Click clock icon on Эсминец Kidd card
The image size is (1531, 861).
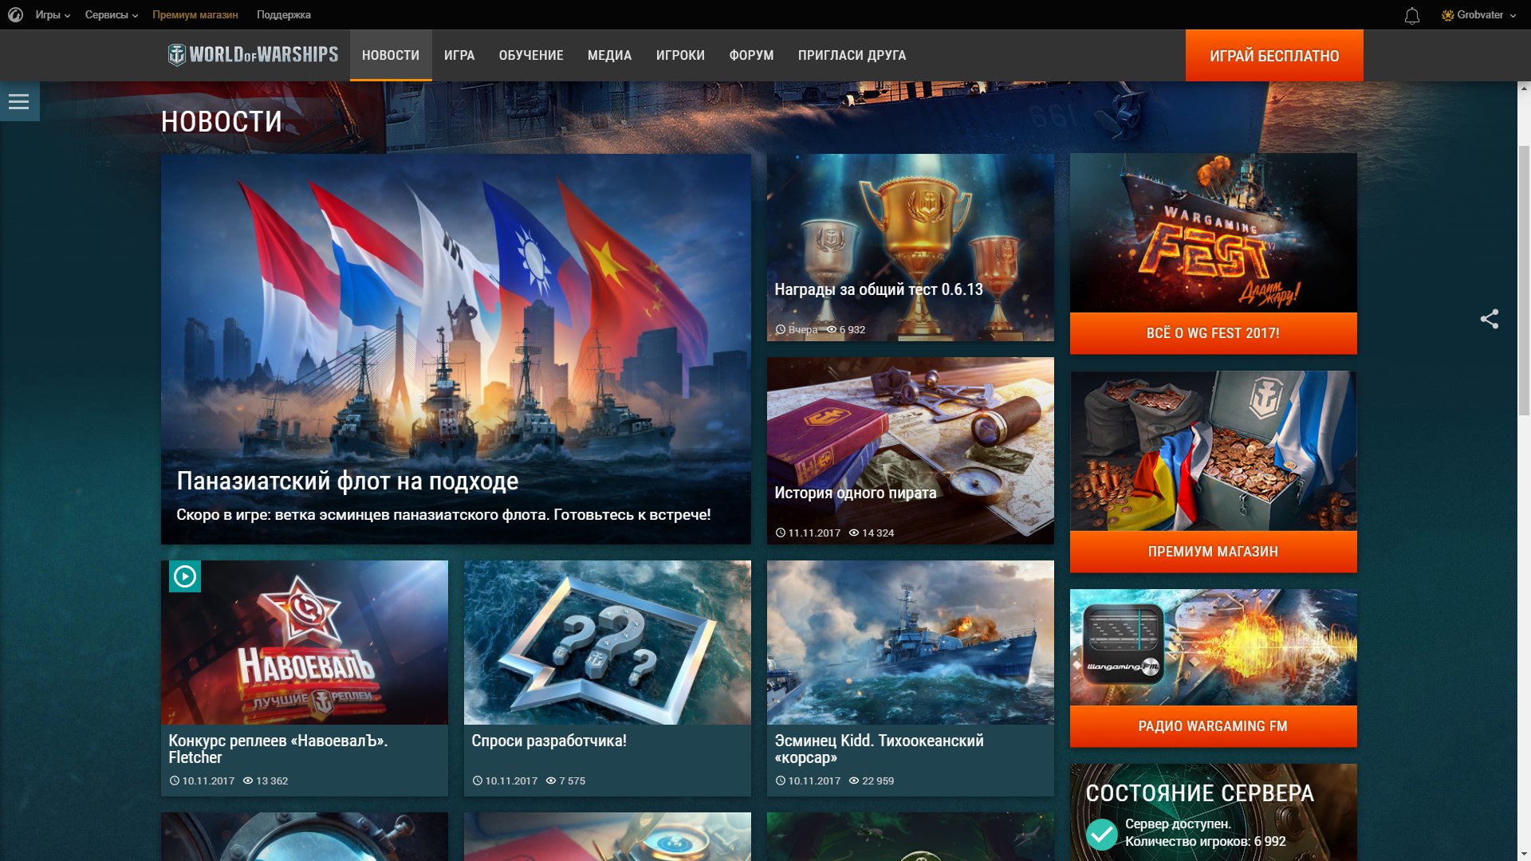(x=781, y=780)
